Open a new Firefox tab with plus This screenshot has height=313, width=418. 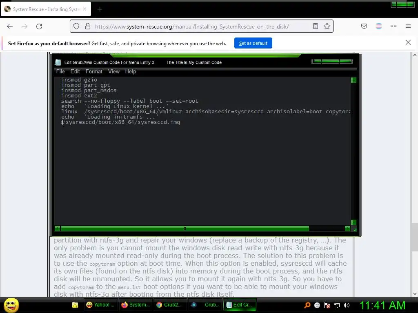point(100,9)
